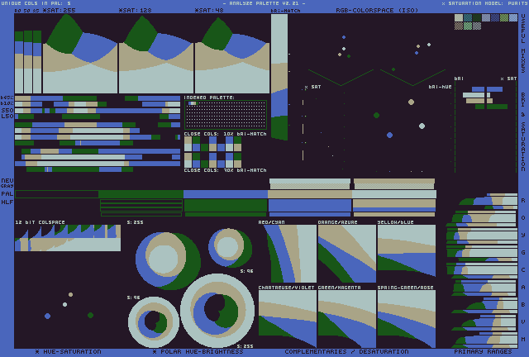
Task: Click the blue dot in BRI-HUE plot
Action: pos(389,135)
